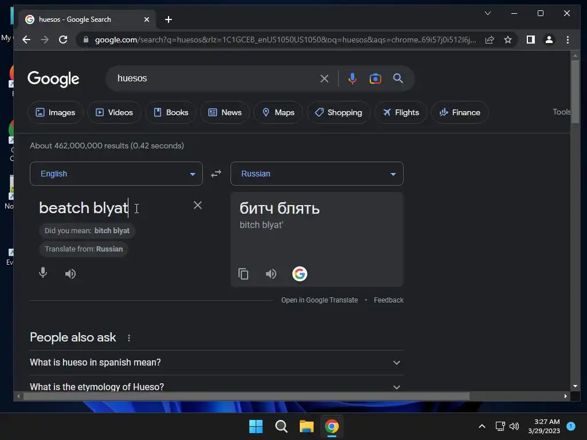Screen dimensions: 587x440
Task: Search translation with Google icon
Action: (x=299, y=274)
